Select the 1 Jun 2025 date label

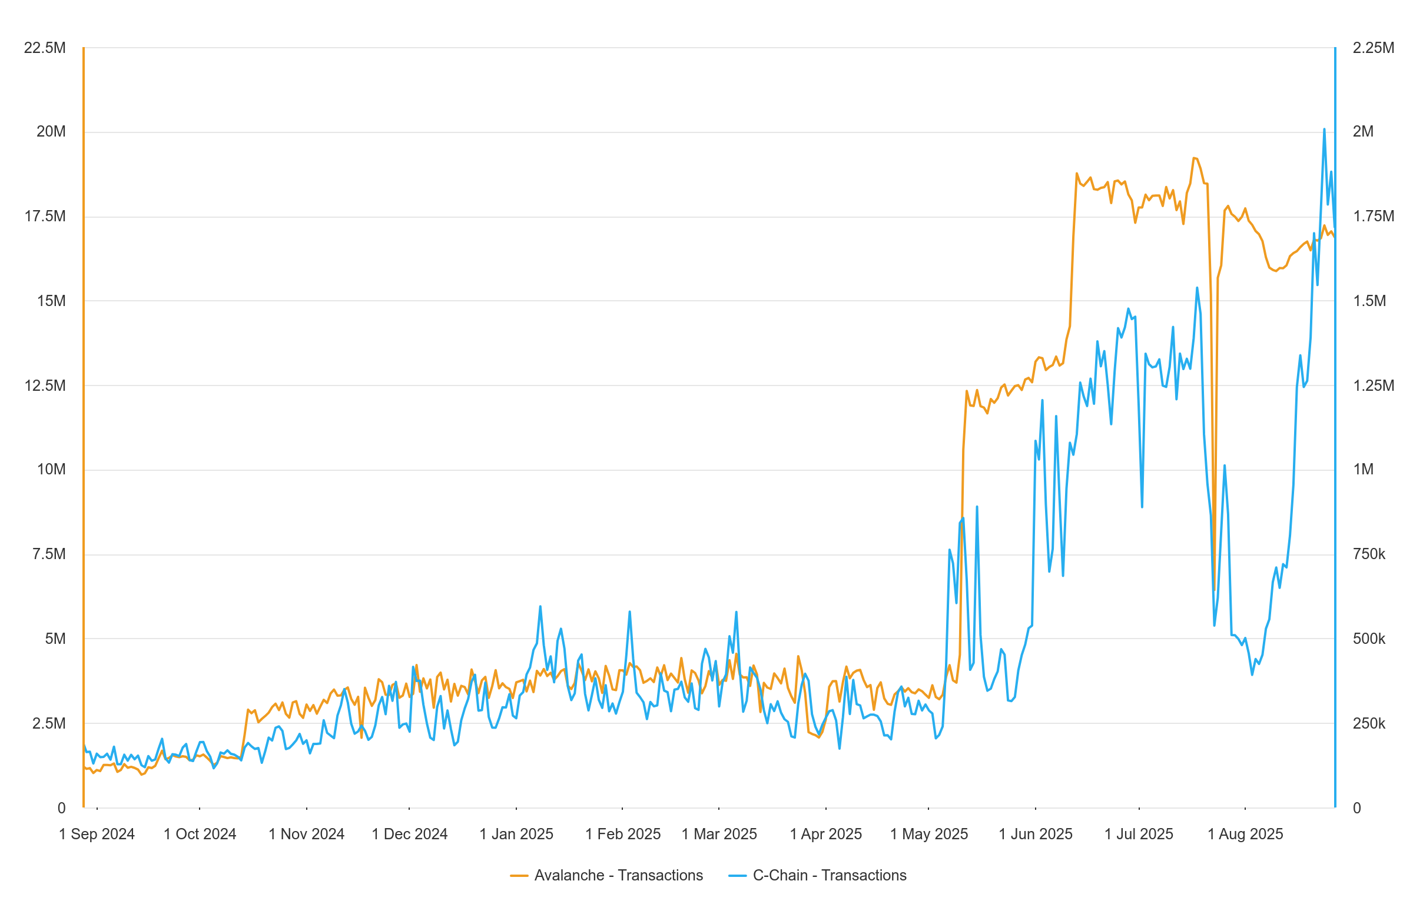tap(1036, 834)
